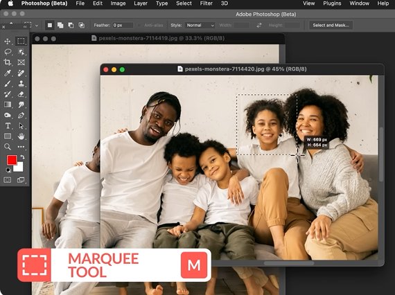Select the Lasso tool
The image size is (395, 295).
pos(8,52)
